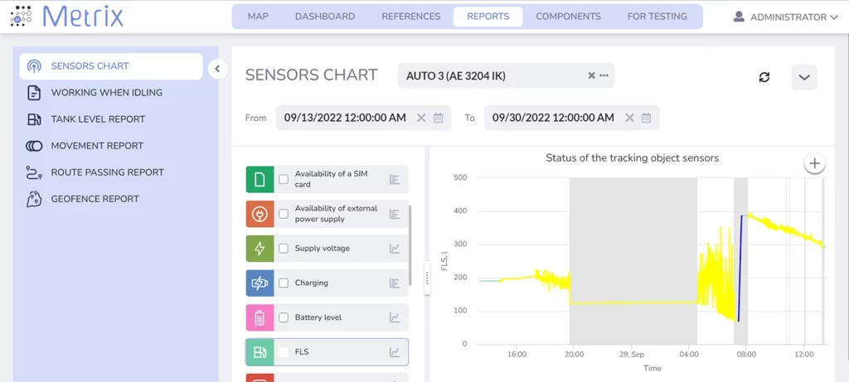
Task: Click the To date field
Action: [572, 118]
